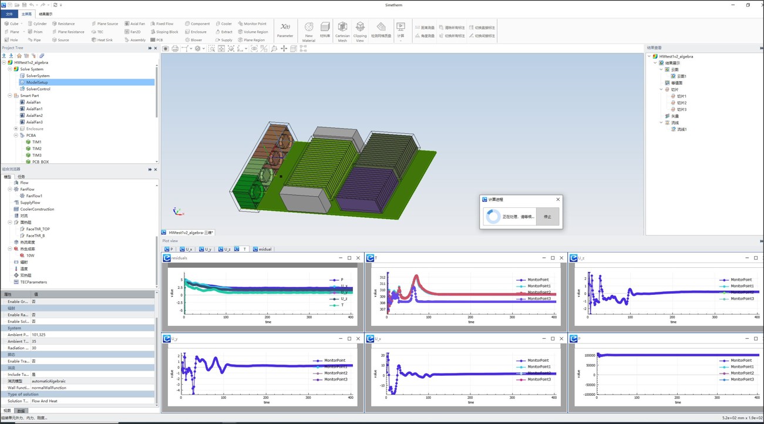The image size is (764, 424).
Task: Create a New Material
Action: [x=308, y=32]
